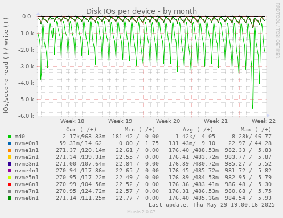Screen dimensions: 283x218
Task: Click nvme3n1 current value 271.00 /107.64m
Action: (x=80, y=164)
